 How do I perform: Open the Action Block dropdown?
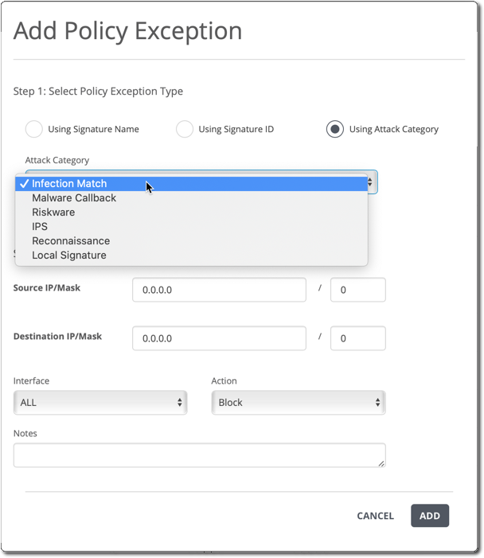[x=299, y=403]
